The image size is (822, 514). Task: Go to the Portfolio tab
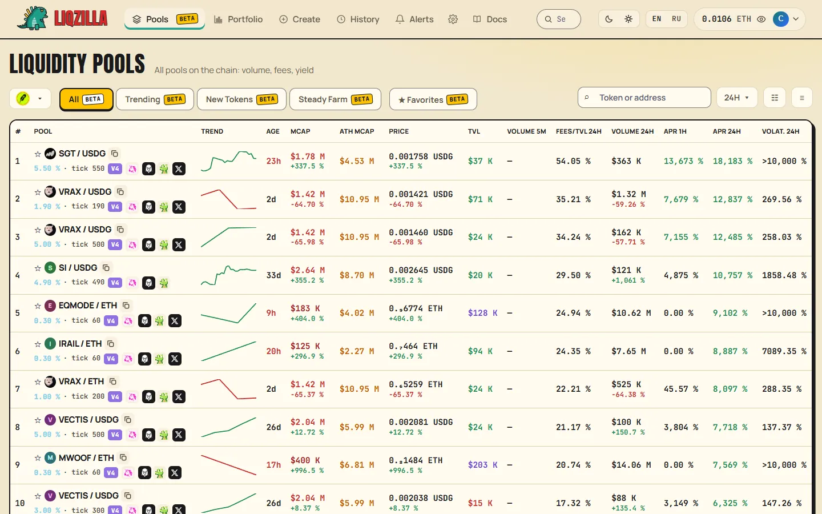coord(239,19)
